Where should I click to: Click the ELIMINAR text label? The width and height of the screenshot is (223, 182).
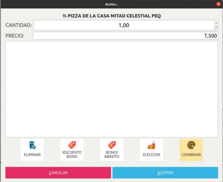tap(32, 154)
